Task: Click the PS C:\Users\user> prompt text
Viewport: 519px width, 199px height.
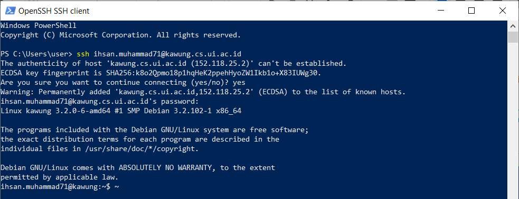Action: [x=36, y=54]
